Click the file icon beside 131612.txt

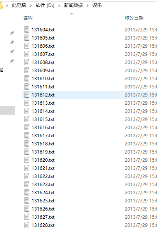pyautogui.click(x=27, y=95)
